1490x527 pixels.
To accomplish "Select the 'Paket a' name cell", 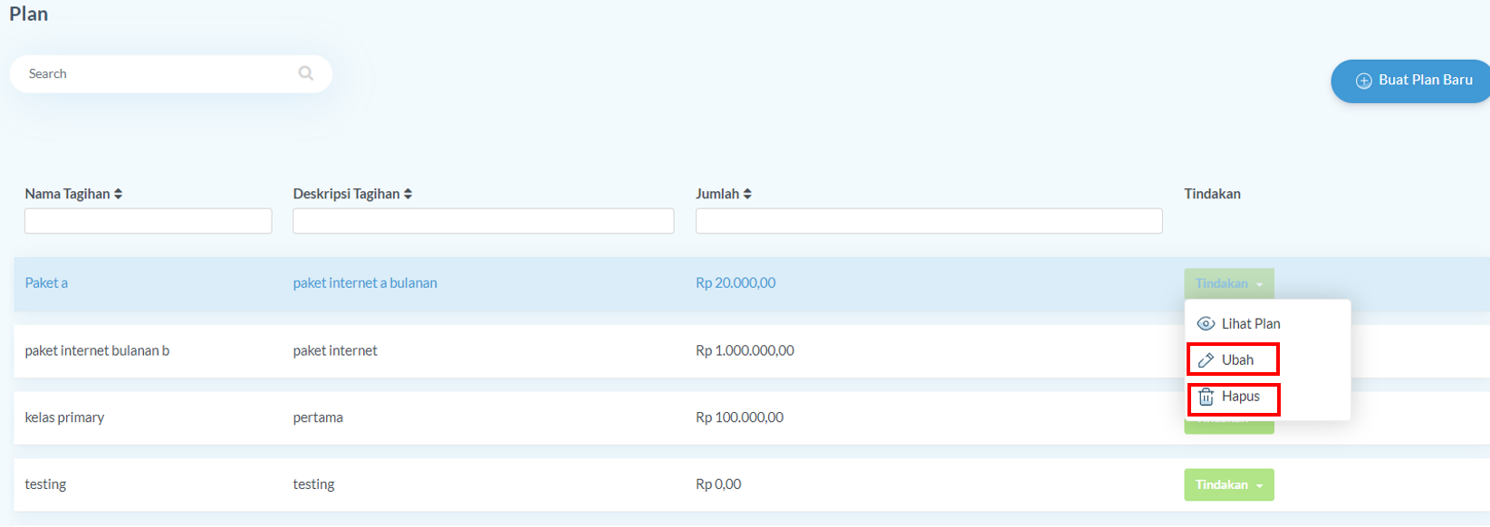I will click(46, 283).
